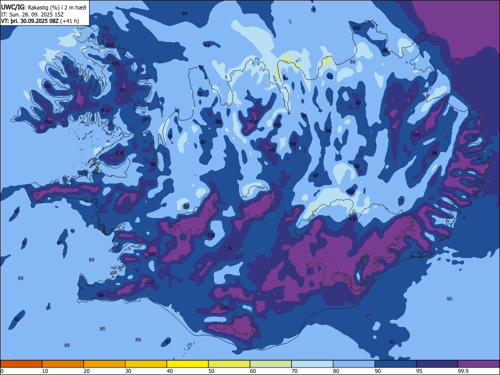Screen dimensions: 500x375
Task: Click the '95' legend tick label
Action: point(419,371)
